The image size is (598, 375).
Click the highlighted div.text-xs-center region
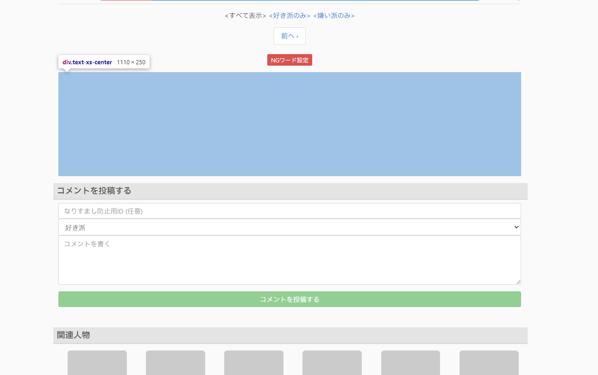coord(290,123)
